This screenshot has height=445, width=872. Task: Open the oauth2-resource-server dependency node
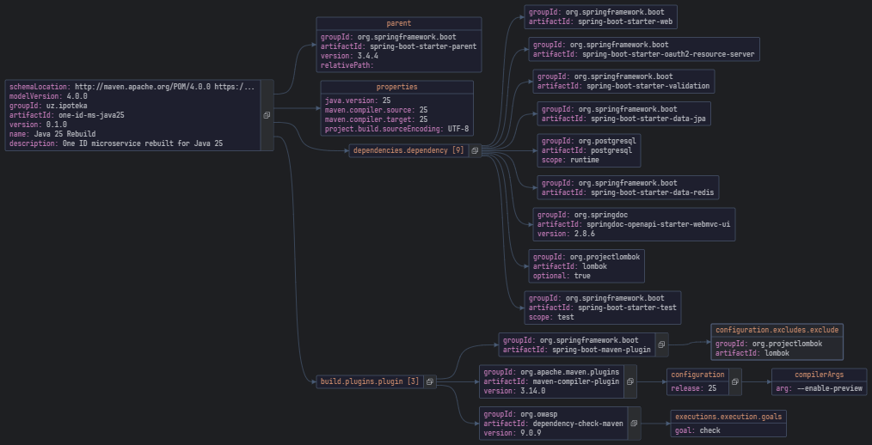(643, 49)
